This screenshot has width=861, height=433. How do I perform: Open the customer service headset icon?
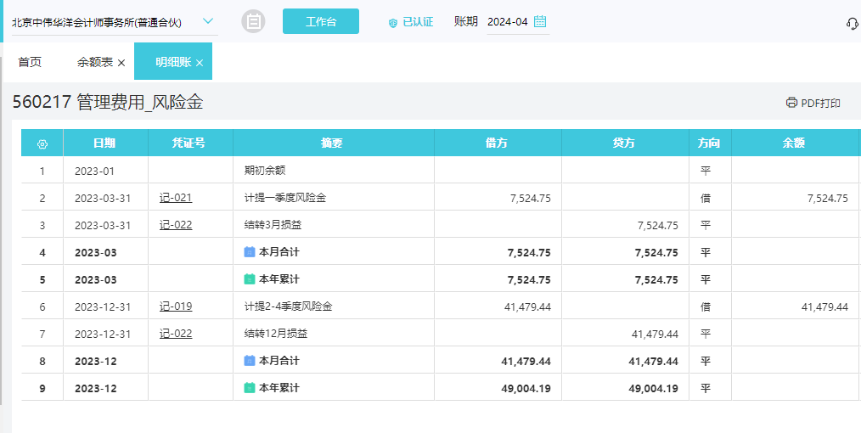tap(852, 23)
